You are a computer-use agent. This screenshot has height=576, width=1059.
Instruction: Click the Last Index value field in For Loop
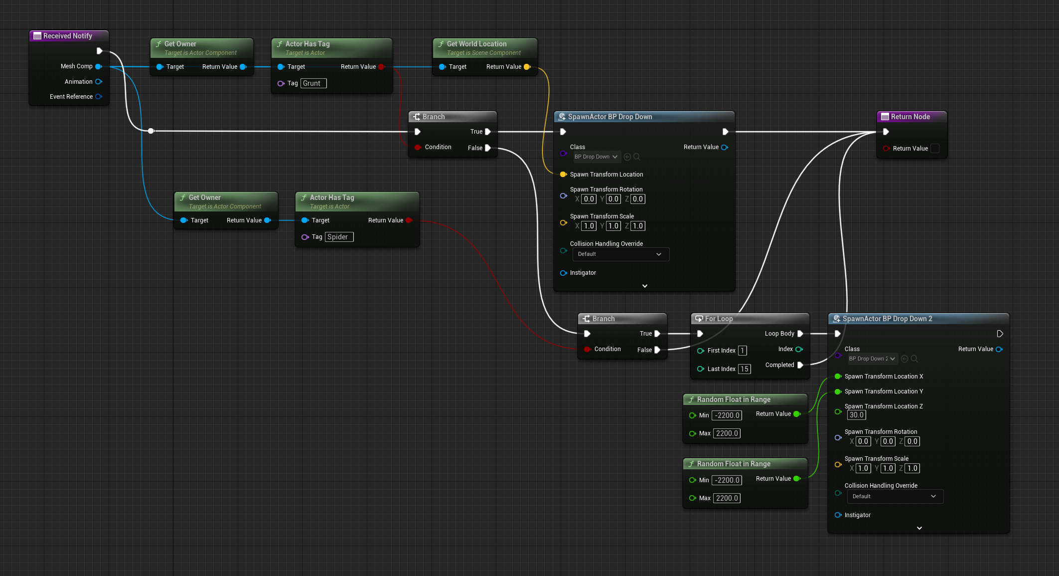(x=744, y=369)
